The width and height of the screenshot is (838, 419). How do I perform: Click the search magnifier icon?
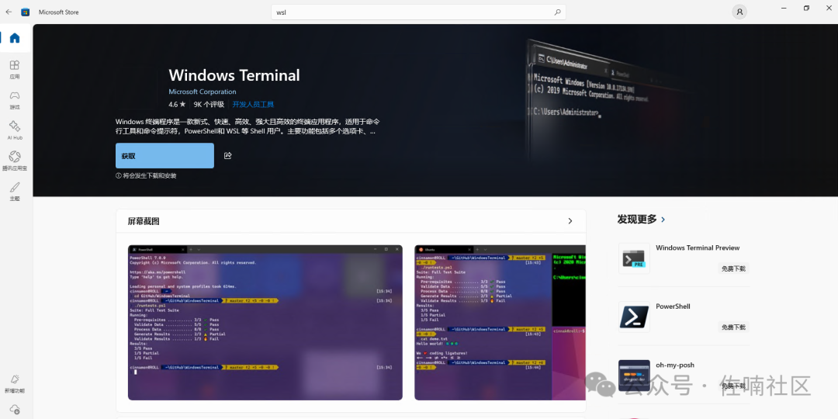point(557,12)
